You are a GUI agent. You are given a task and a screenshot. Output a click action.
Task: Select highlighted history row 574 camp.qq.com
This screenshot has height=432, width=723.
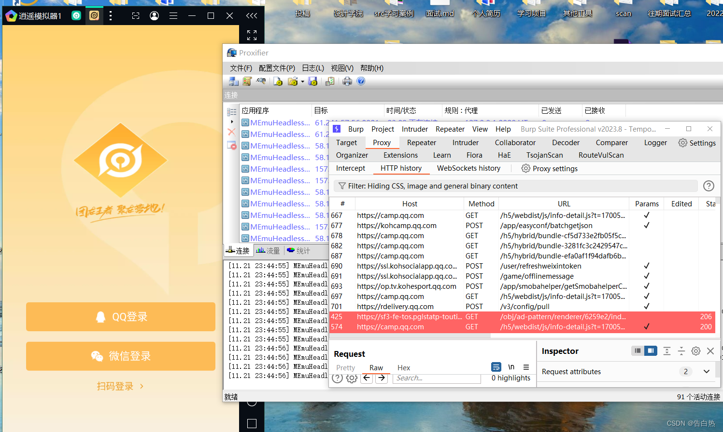tap(522, 327)
